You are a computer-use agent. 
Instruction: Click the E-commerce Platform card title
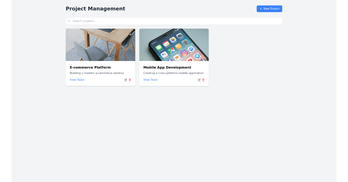click(x=90, y=67)
